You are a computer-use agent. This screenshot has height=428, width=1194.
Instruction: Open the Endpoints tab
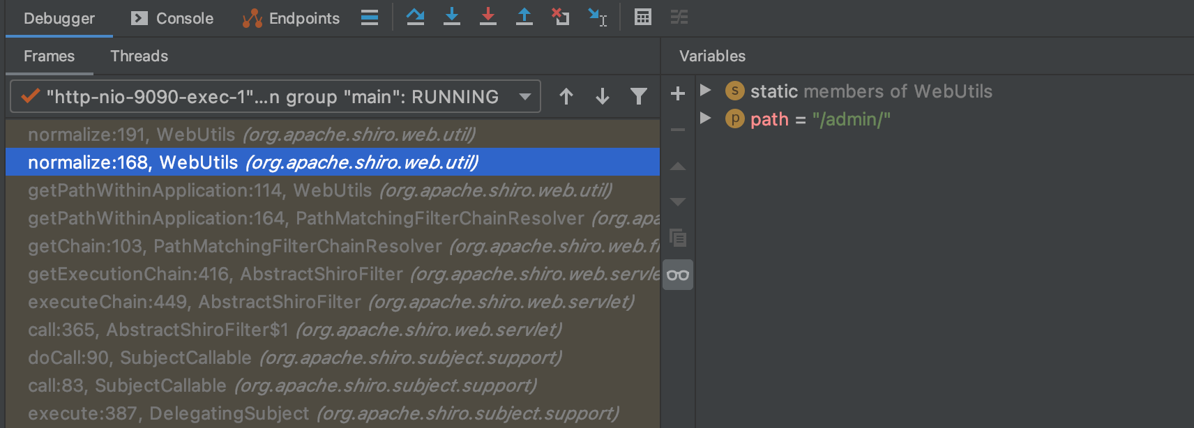click(291, 18)
